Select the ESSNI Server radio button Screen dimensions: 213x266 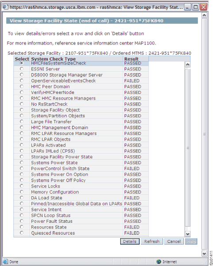tap(22, 69)
